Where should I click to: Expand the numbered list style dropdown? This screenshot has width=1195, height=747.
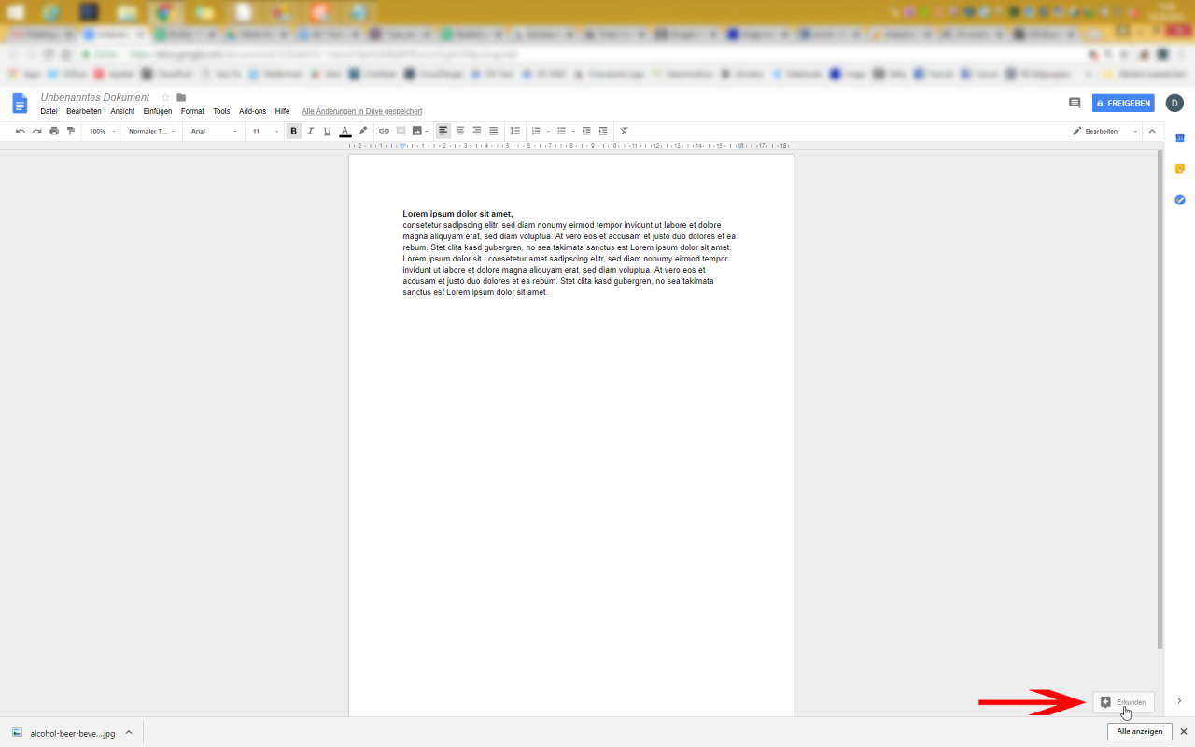[x=547, y=132]
